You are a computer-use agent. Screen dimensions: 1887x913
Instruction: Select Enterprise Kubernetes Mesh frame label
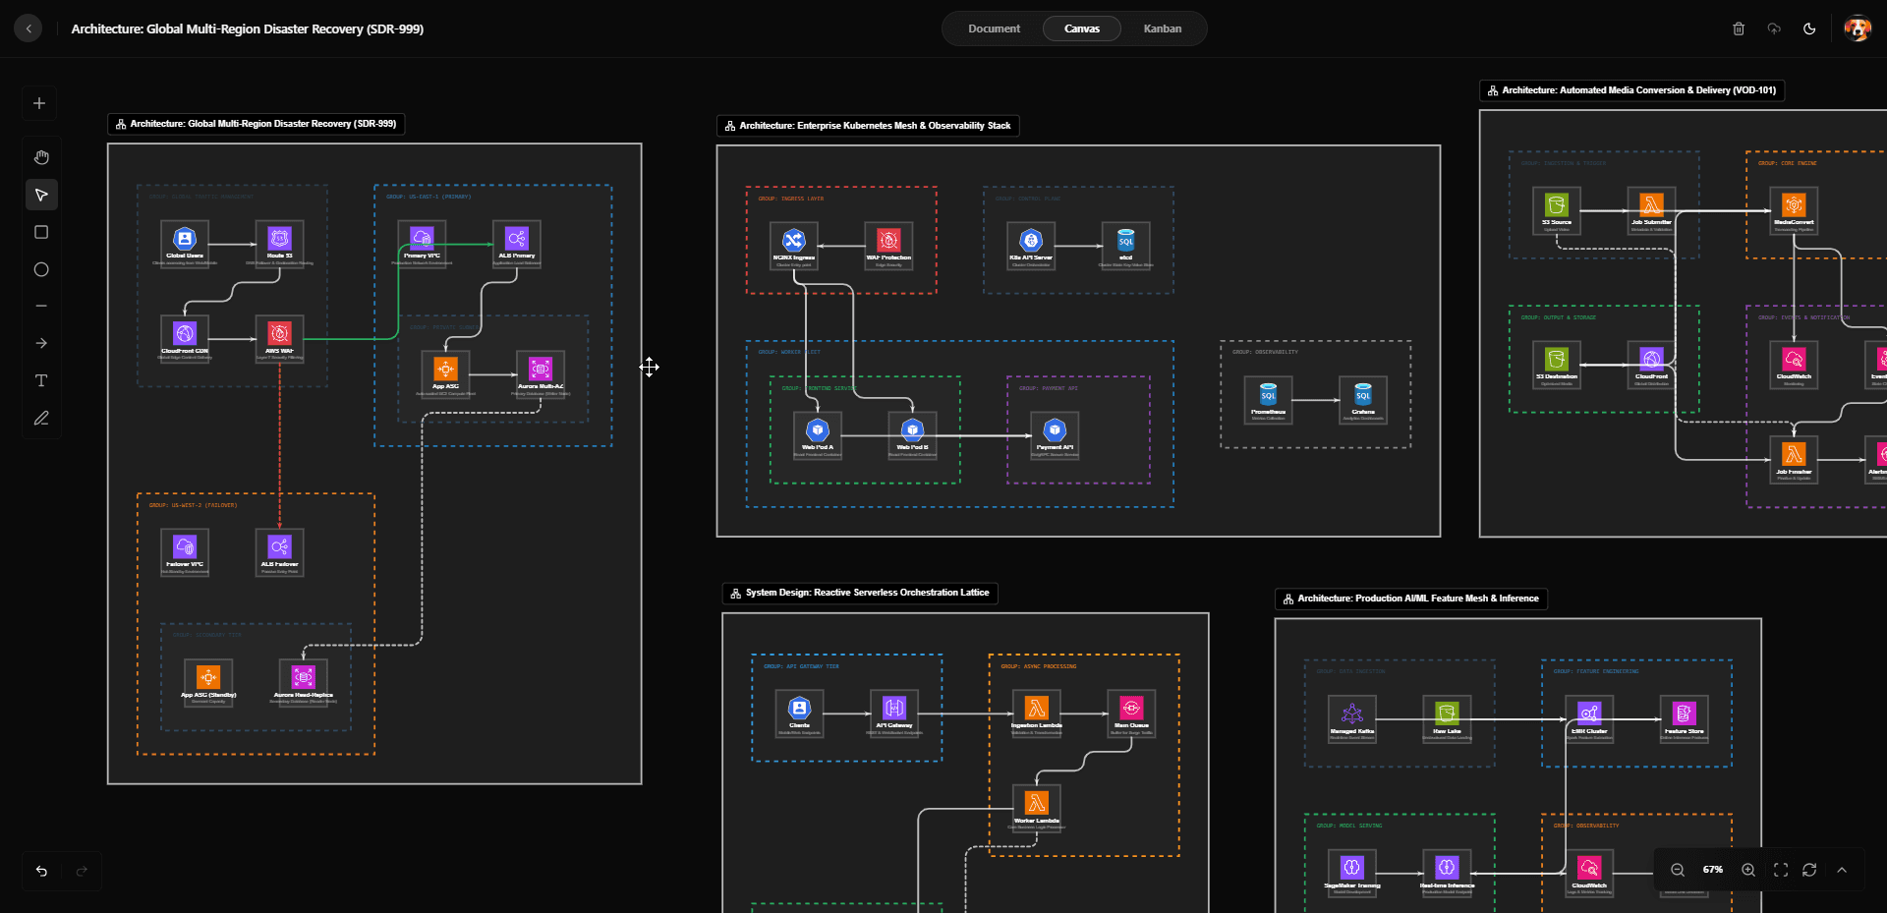click(x=868, y=126)
